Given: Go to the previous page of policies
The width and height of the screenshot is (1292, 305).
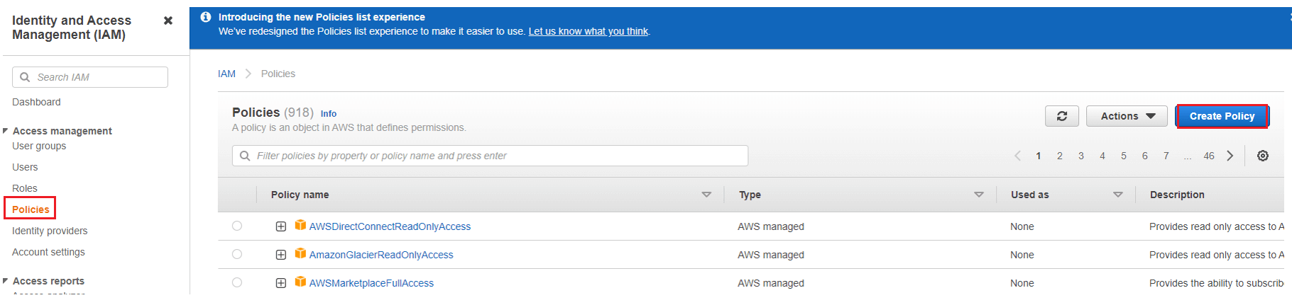Looking at the screenshot, I should pos(1017,156).
